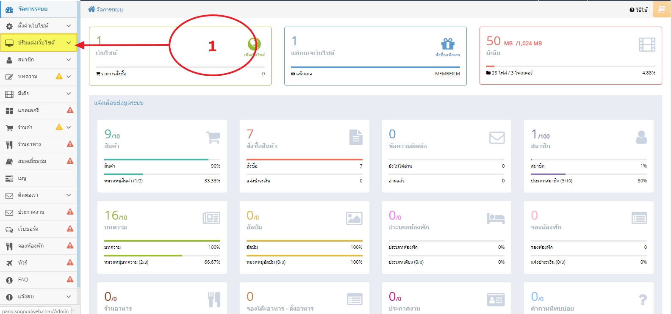This screenshot has width=671, height=314.
Task: Click the info icon beside FAQ
Action: 9,280
